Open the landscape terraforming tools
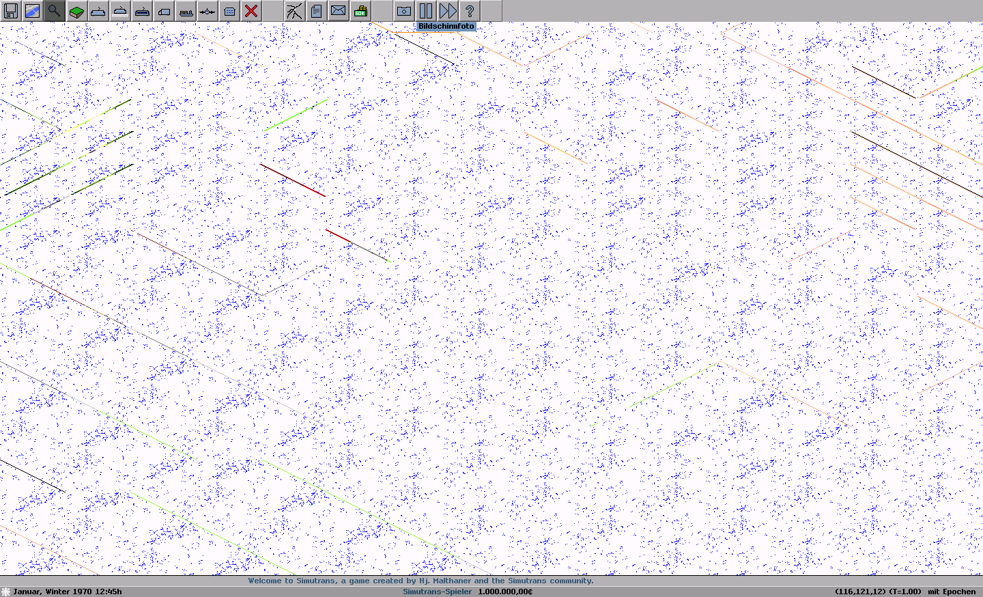Viewport: 983px width, 597px height. coord(76,11)
